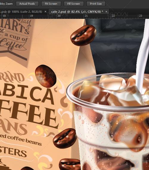Click the Fit Screen button
The image size is (149, 170).
coord(51,4)
